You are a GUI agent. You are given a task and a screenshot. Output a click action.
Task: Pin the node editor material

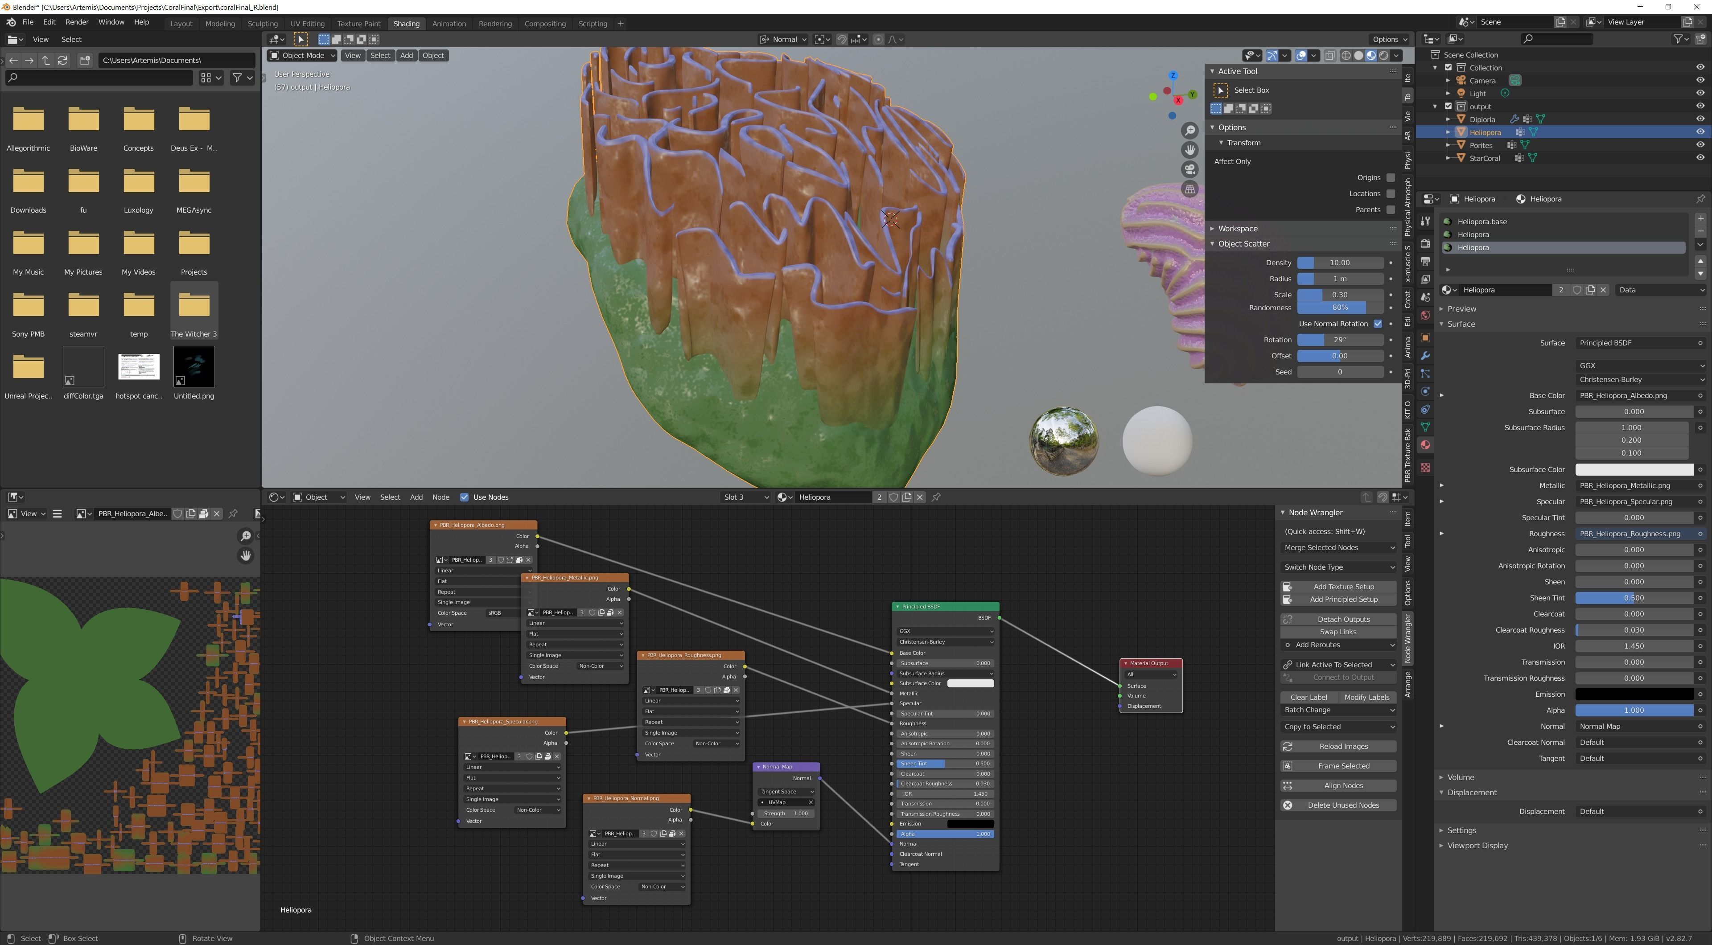click(936, 497)
